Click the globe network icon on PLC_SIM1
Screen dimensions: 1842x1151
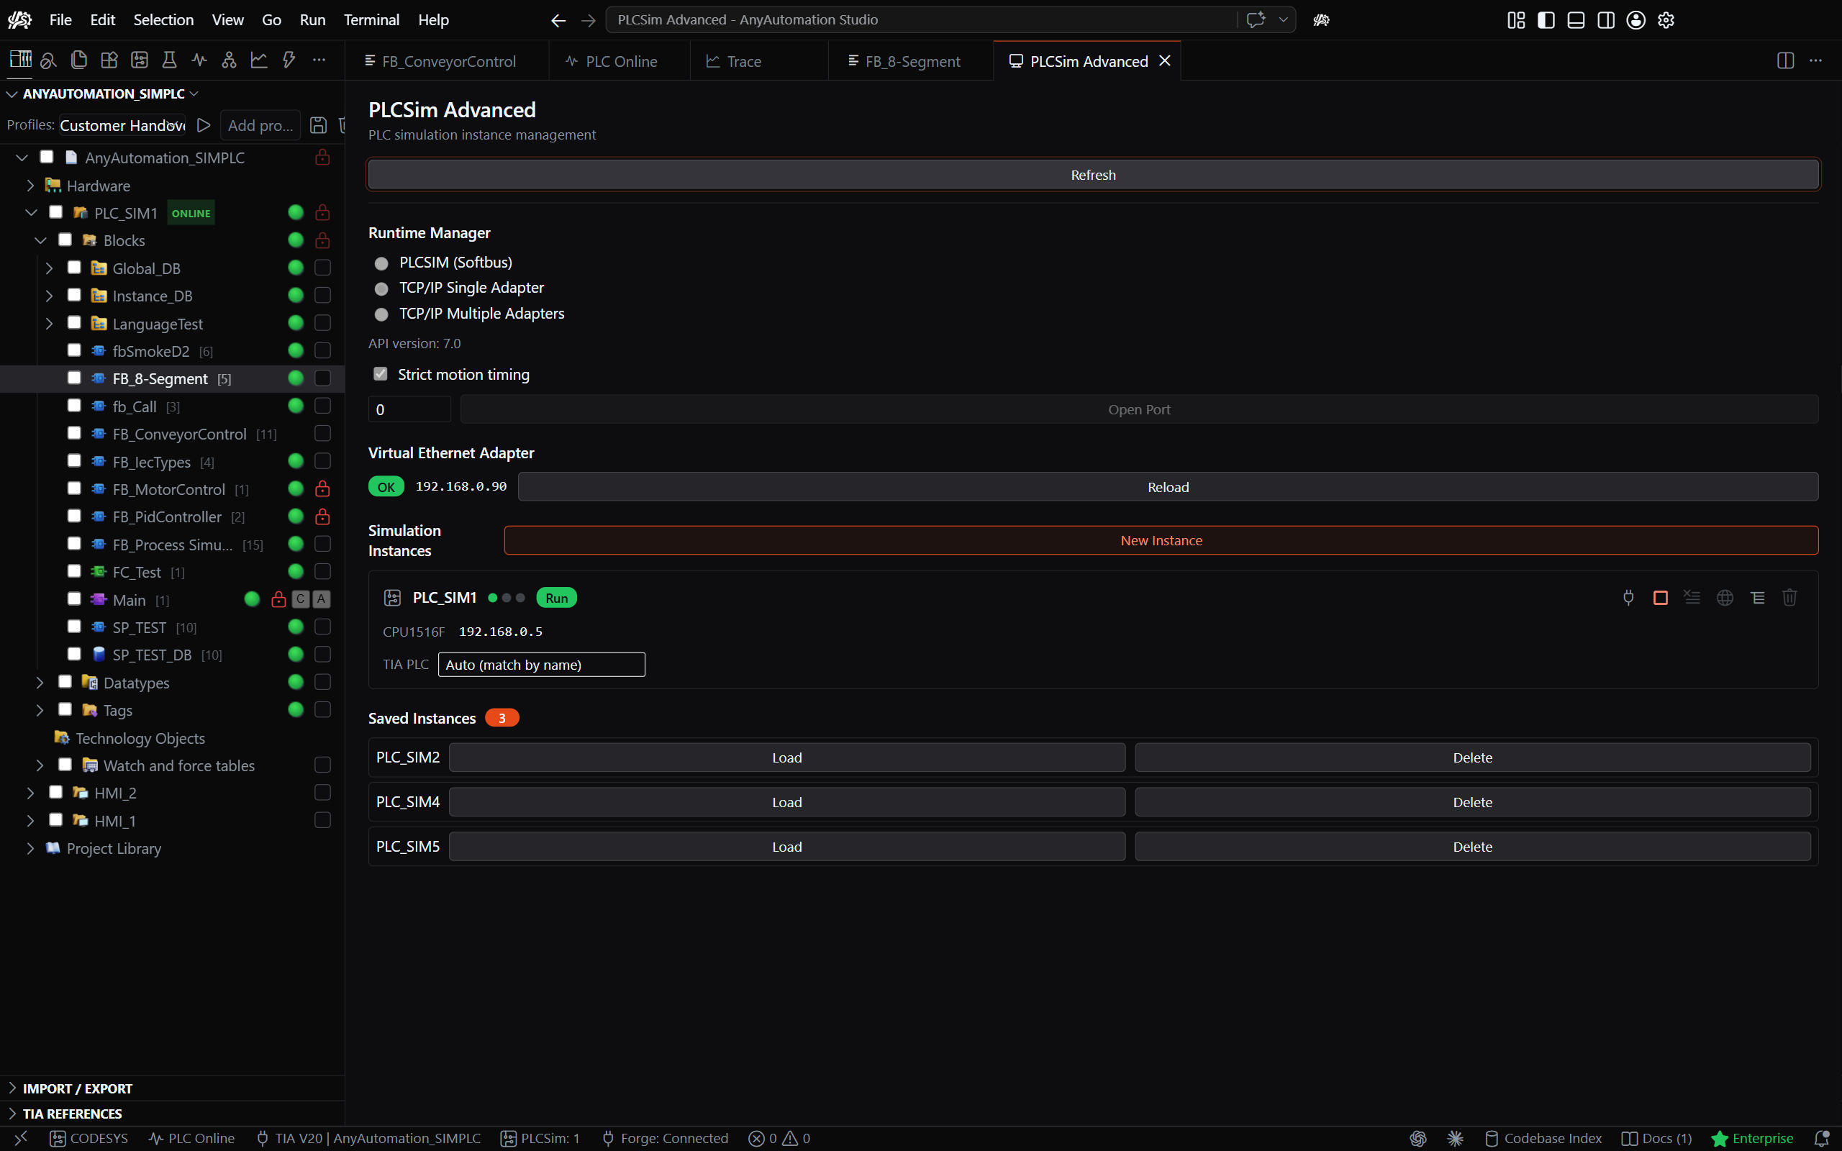[1725, 598]
